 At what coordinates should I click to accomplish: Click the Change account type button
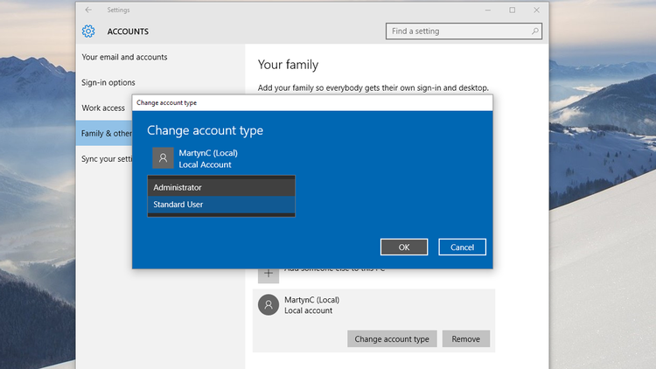[x=392, y=339]
